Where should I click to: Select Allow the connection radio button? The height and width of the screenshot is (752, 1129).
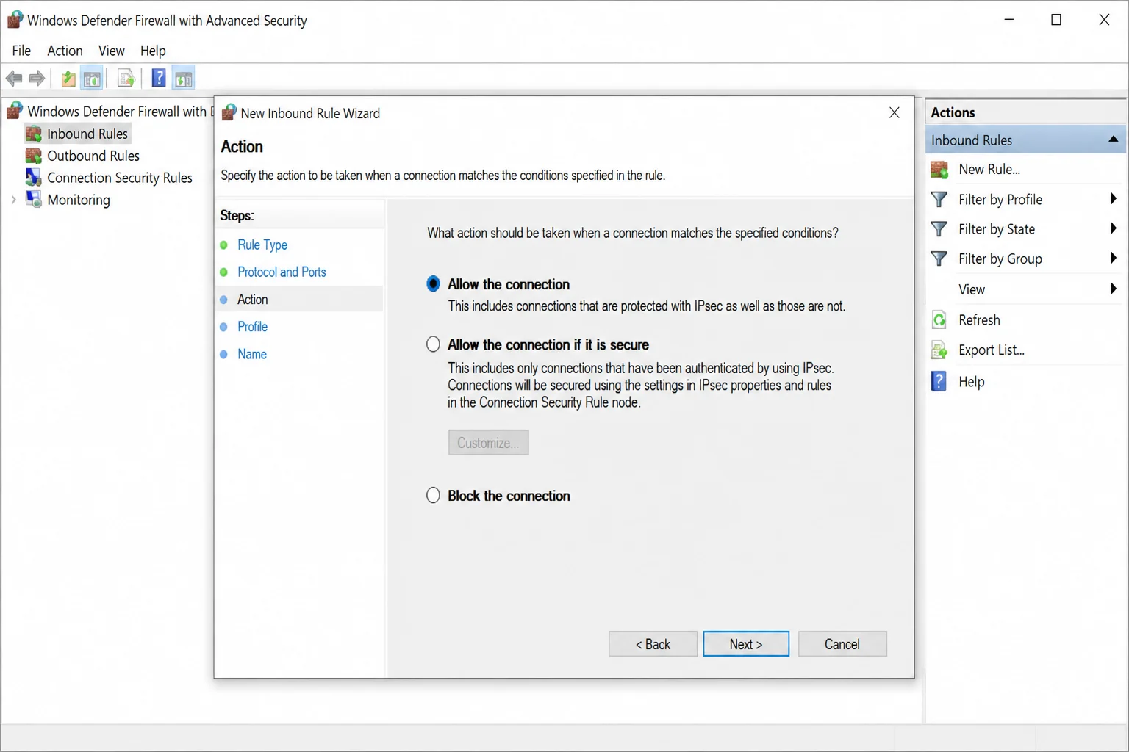tap(434, 284)
